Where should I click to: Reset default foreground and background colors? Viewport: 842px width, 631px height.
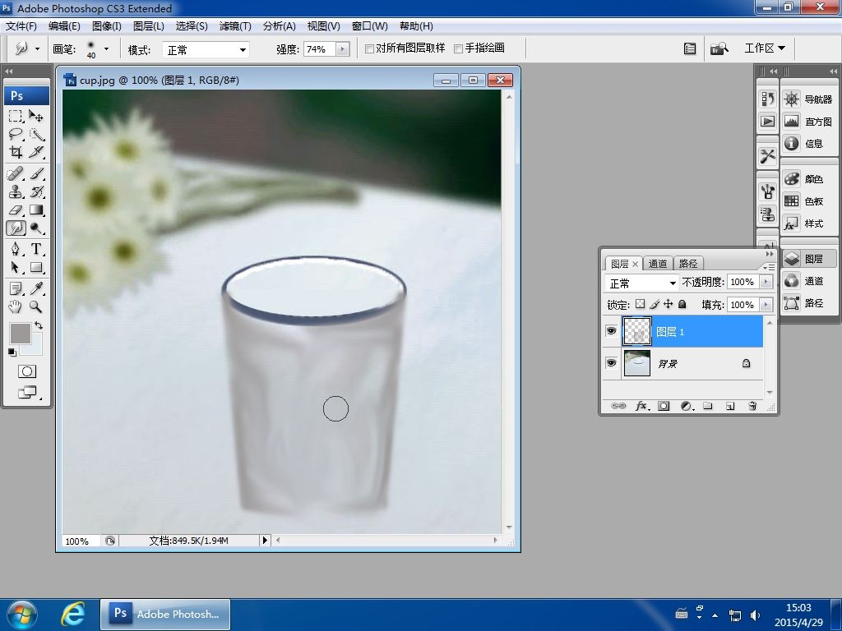pos(12,352)
